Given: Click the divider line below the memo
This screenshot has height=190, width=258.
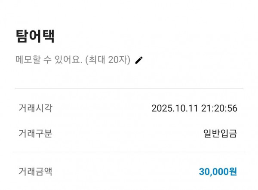Looking at the screenshot, I should coord(129,89).
